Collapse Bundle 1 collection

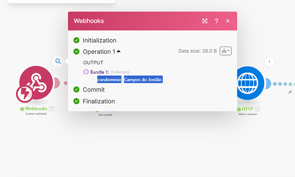coord(86,72)
